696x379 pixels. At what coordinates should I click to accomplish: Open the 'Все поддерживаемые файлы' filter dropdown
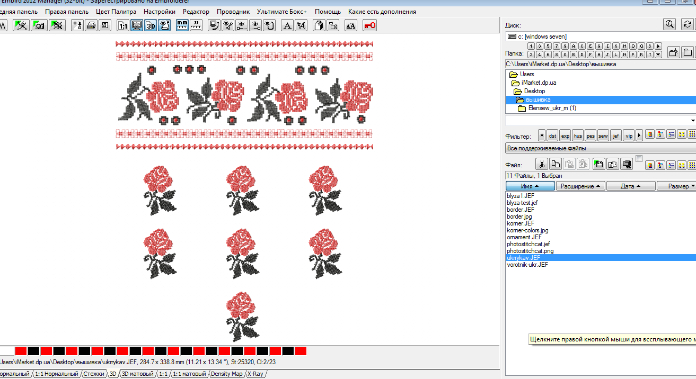click(600, 148)
